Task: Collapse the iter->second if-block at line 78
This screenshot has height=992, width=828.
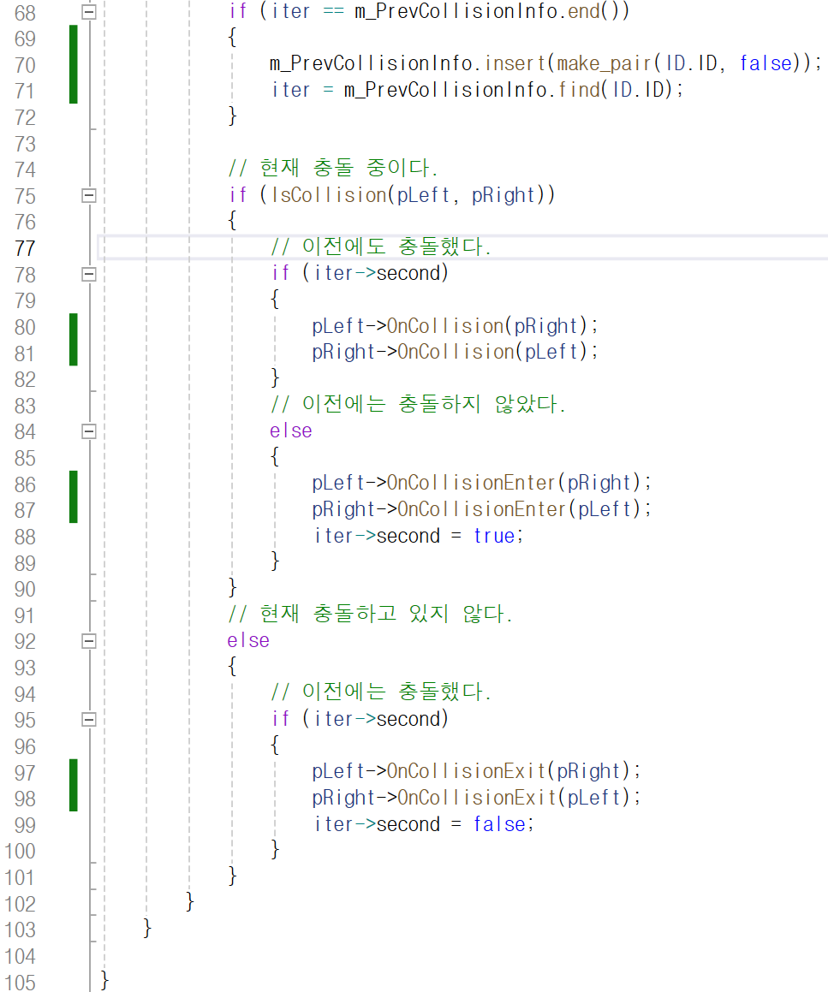Action: [x=89, y=274]
